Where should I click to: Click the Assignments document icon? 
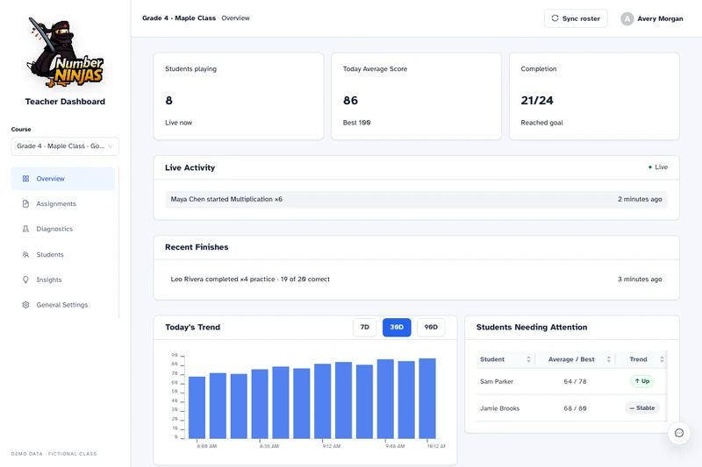click(x=25, y=204)
